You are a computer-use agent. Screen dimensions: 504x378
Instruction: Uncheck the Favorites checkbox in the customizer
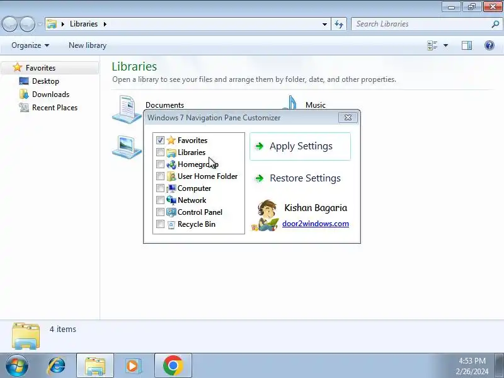pos(160,140)
